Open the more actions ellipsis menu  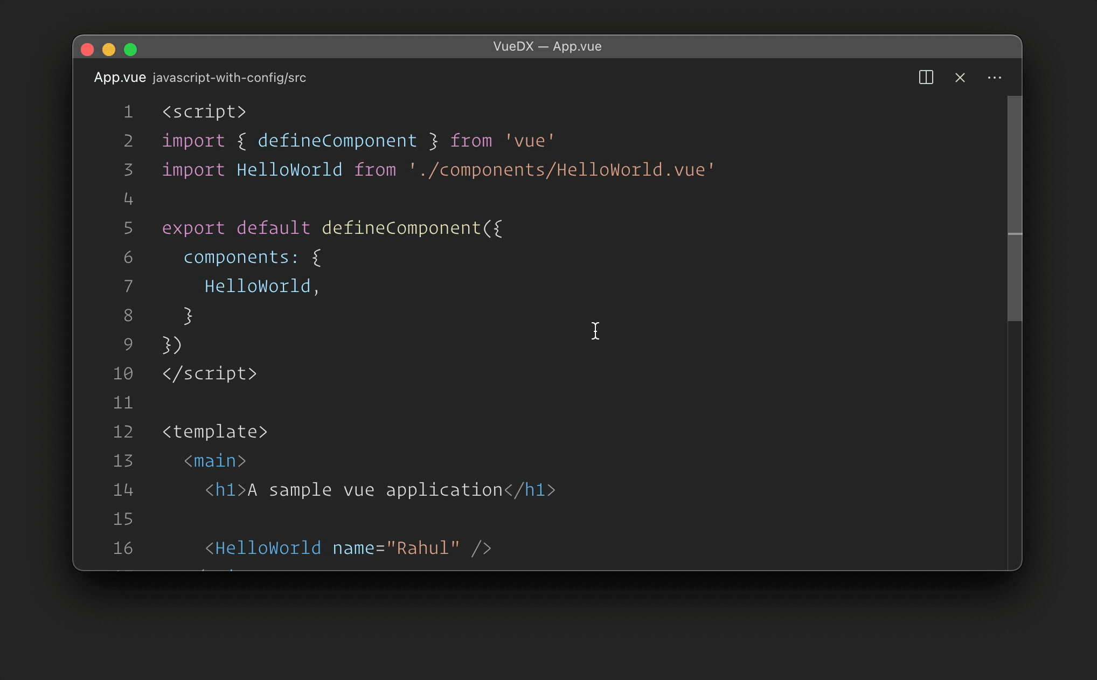click(x=994, y=78)
